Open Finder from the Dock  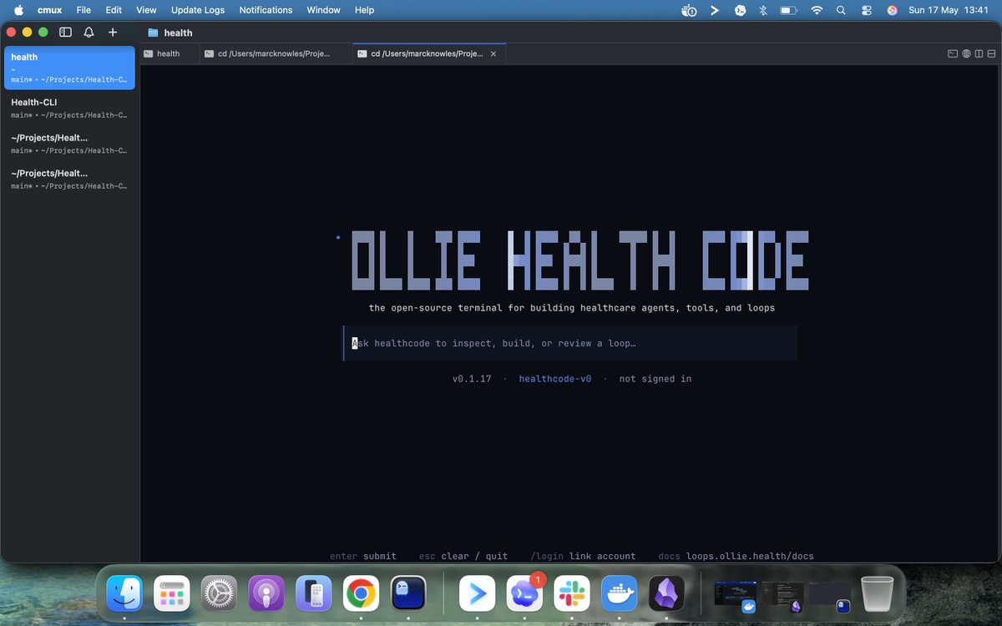tap(124, 594)
